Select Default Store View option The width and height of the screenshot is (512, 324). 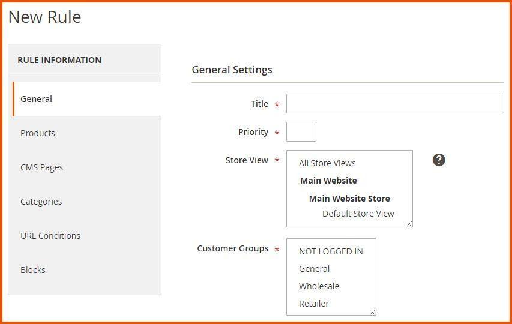358,214
